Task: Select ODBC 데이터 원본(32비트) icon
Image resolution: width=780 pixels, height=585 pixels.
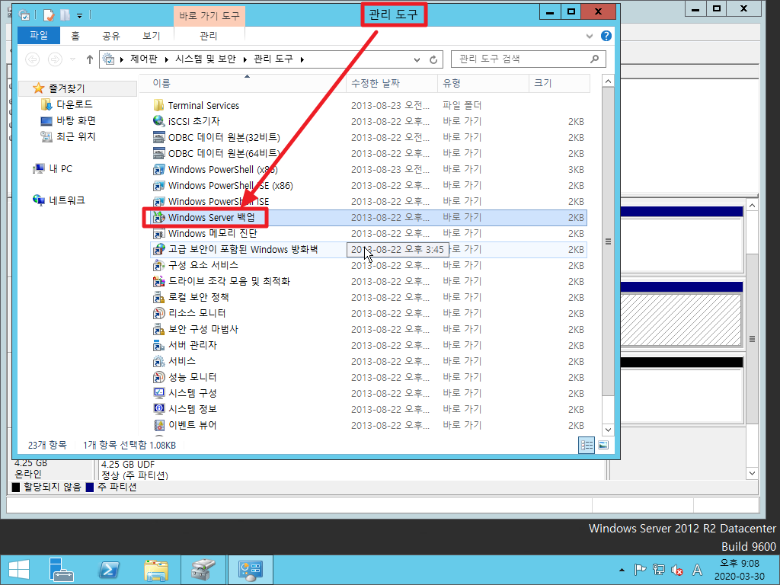Action: 158,137
